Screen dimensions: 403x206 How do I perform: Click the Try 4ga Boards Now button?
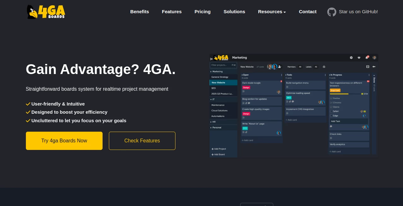[64, 141]
